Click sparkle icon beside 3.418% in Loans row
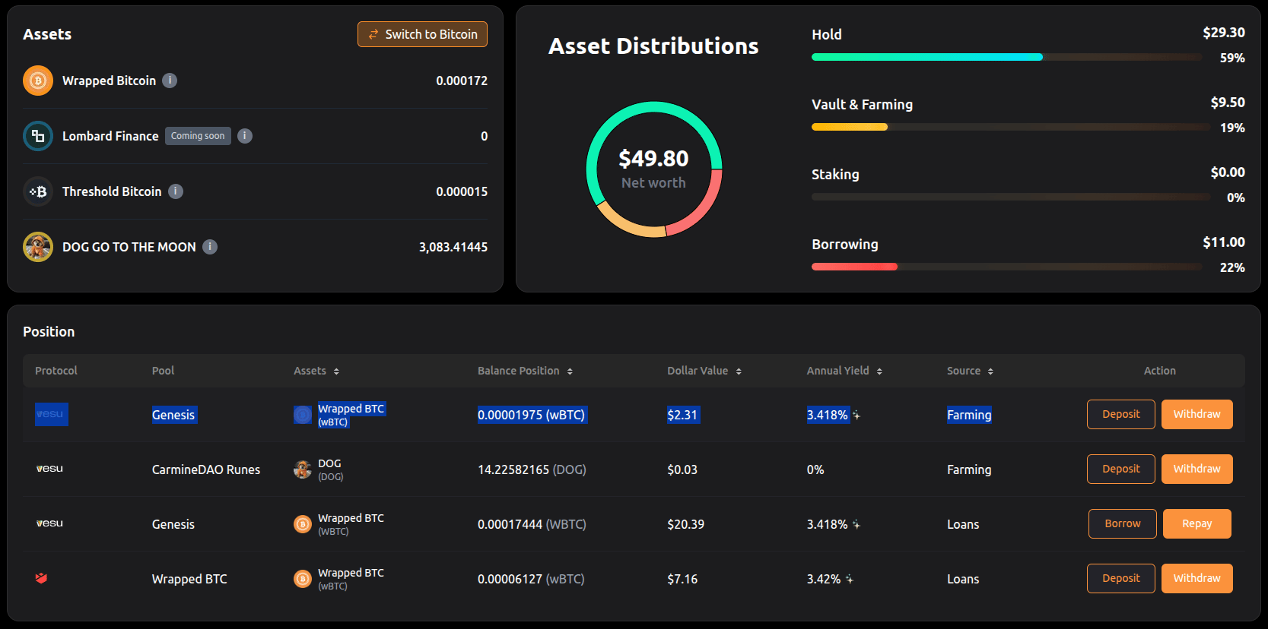Image resolution: width=1268 pixels, height=629 pixels. (856, 524)
